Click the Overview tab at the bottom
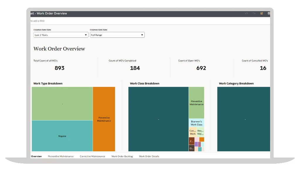 pyautogui.click(x=36, y=156)
